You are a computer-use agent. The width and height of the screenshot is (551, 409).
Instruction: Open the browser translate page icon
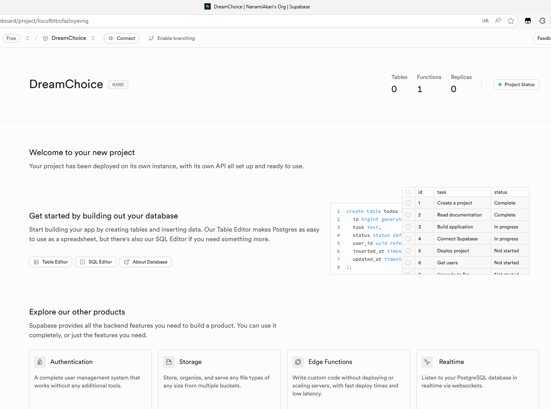pos(485,21)
